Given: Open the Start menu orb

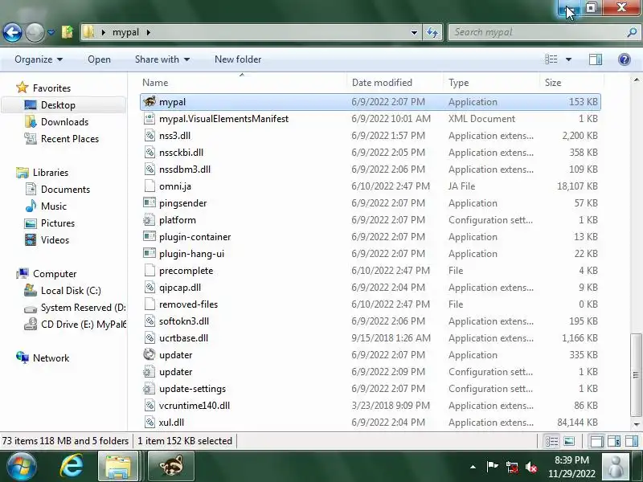Looking at the screenshot, I should [21, 467].
